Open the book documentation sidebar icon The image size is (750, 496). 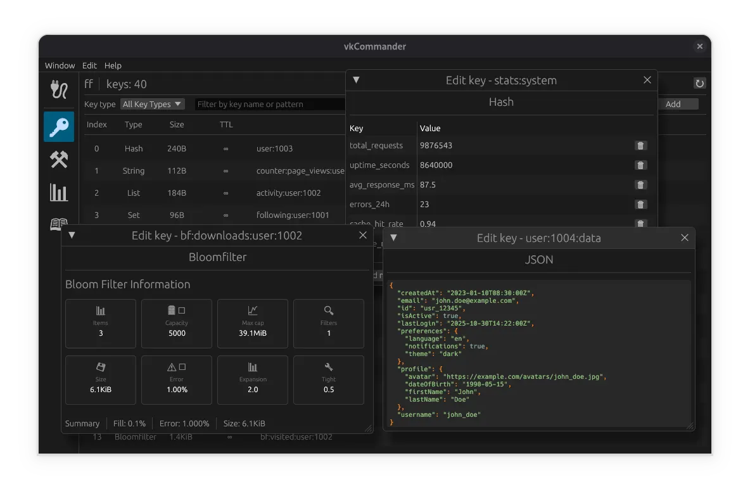[x=59, y=224]
